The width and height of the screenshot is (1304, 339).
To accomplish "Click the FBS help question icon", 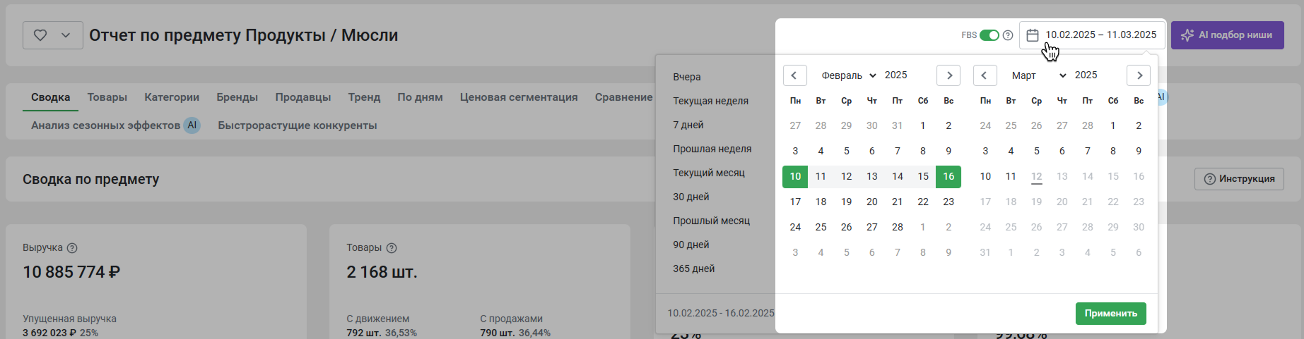I will tap(1008, 35).
